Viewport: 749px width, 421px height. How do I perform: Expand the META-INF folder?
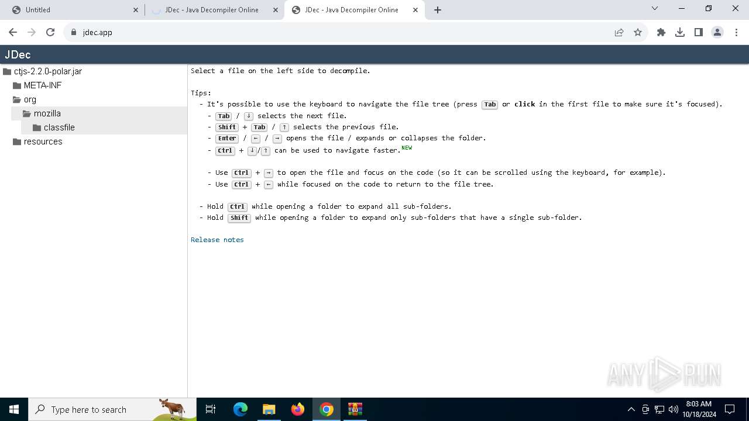(x=43, y=85)
